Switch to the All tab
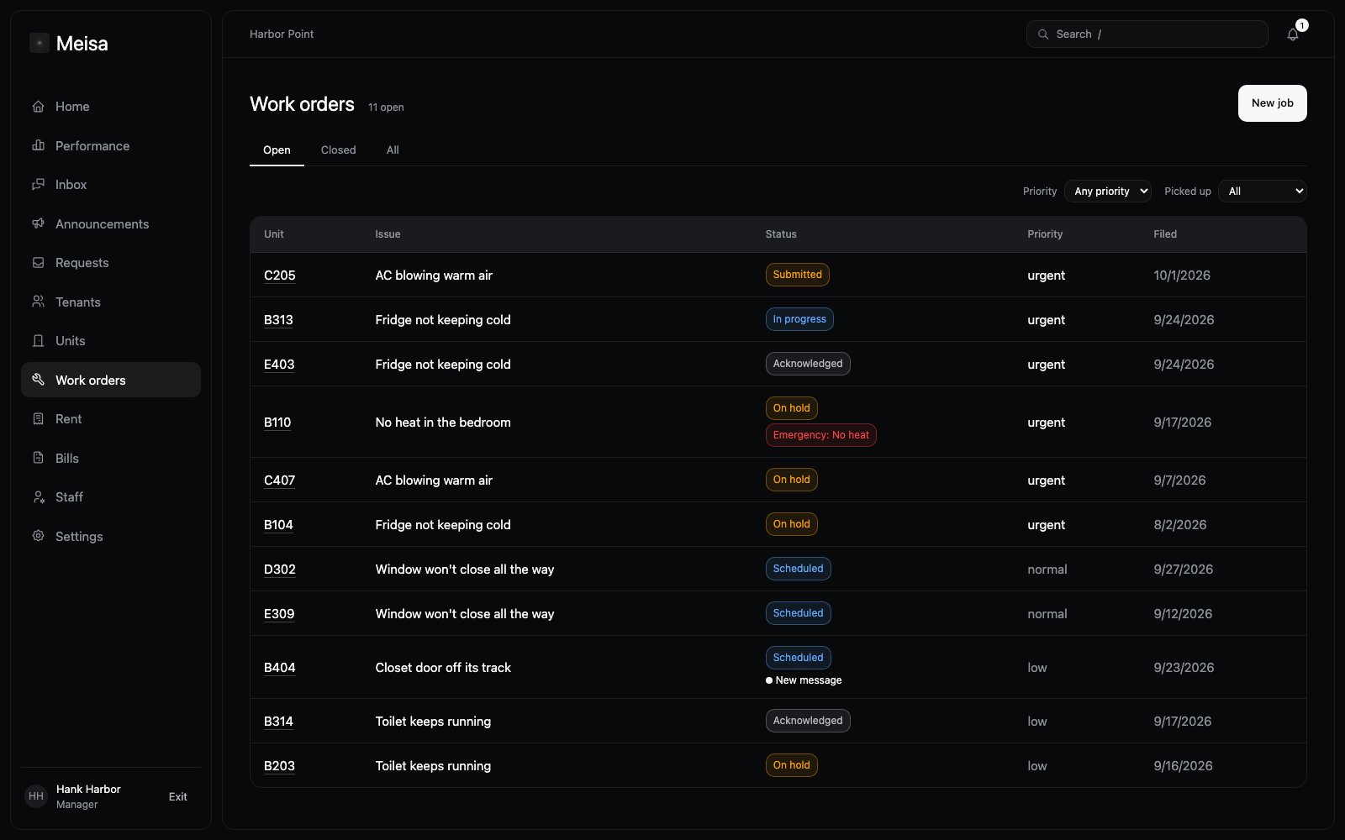1345x840 pixels. pyautogui.click(x=393, y=150)
